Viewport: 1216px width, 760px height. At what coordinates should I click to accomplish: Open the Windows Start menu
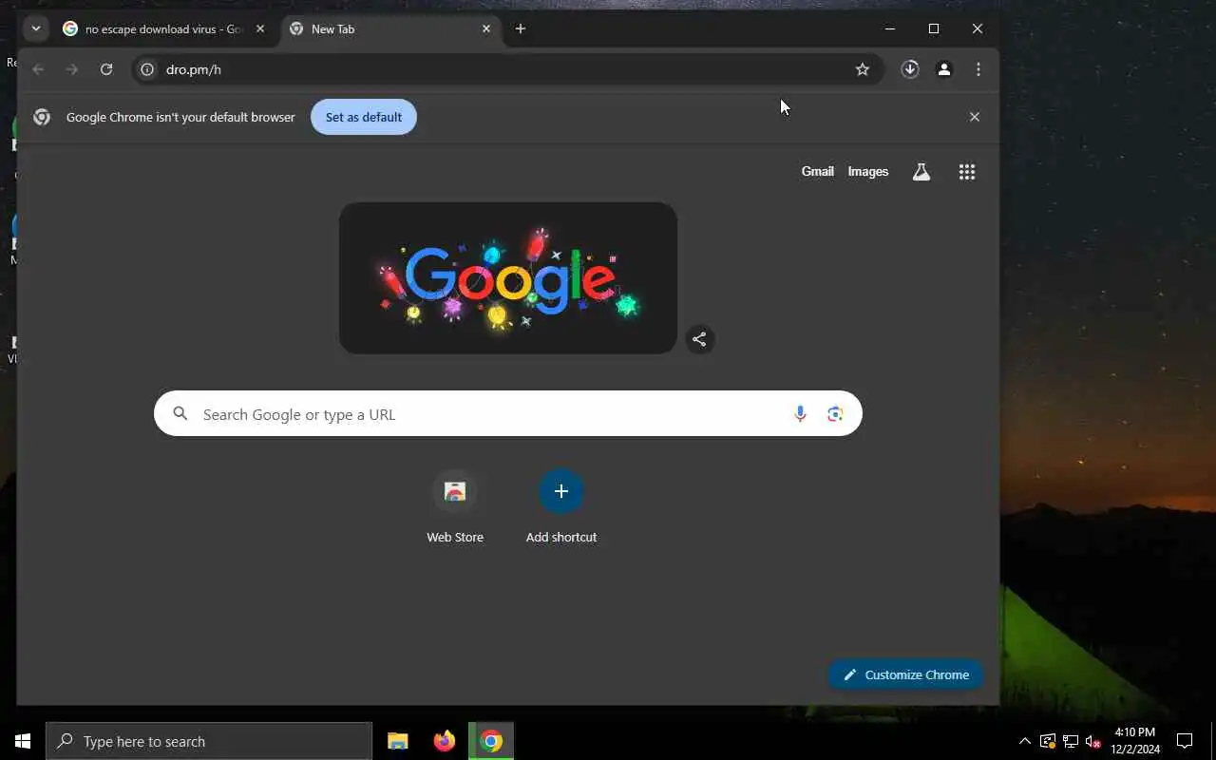pyautogui.click(x=23, y=741)
